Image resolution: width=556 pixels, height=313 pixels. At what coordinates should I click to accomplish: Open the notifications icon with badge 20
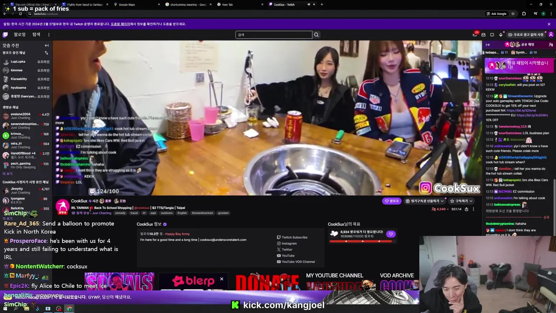coord(475,35)
